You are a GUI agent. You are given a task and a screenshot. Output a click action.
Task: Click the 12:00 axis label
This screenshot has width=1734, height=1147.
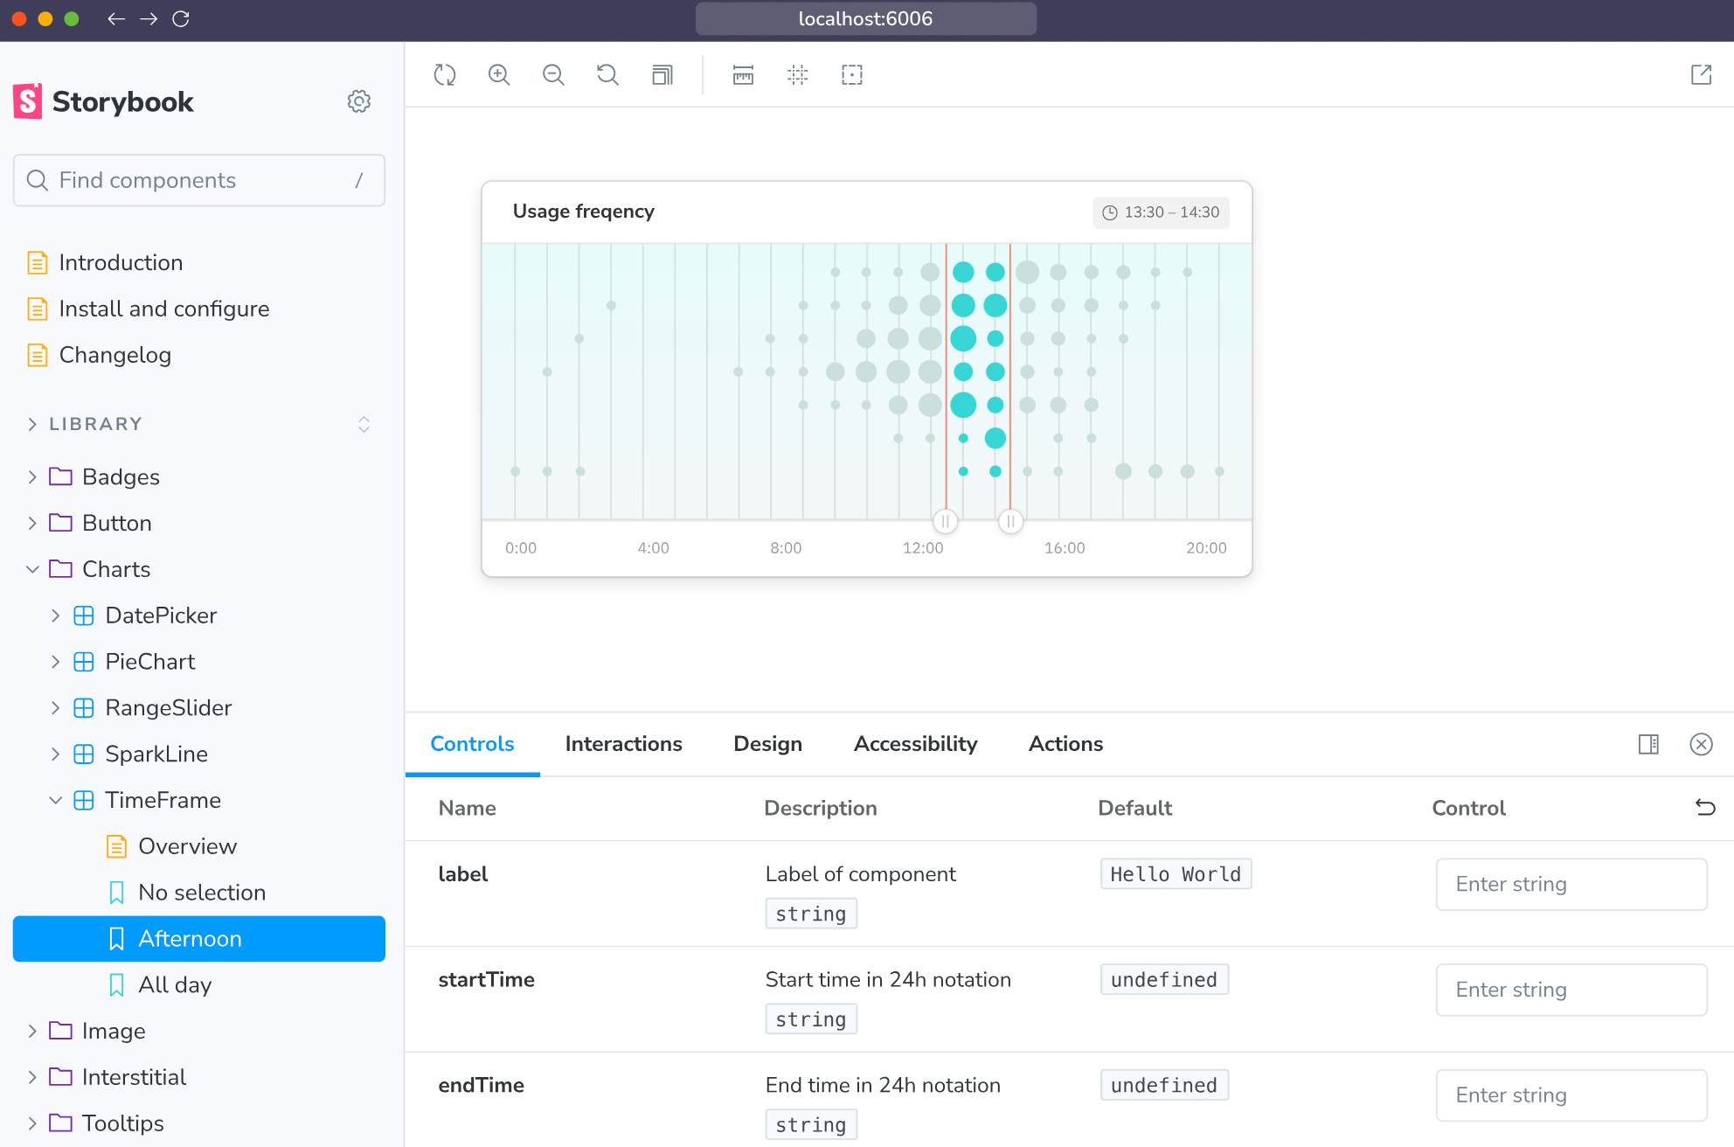tap(923, 548)
